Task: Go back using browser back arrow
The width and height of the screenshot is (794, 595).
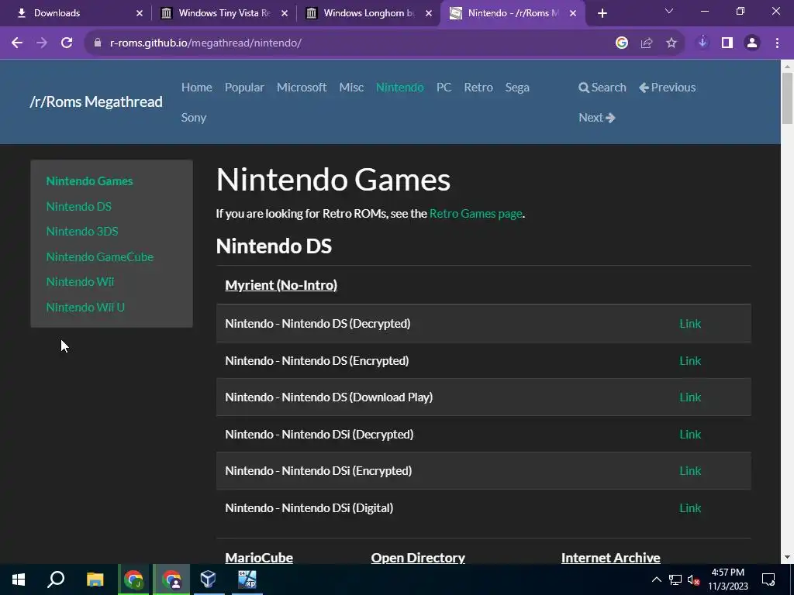Action: click(17, 43)
